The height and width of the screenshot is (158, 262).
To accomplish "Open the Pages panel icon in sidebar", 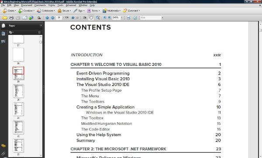I will click(x=3, y=26).
